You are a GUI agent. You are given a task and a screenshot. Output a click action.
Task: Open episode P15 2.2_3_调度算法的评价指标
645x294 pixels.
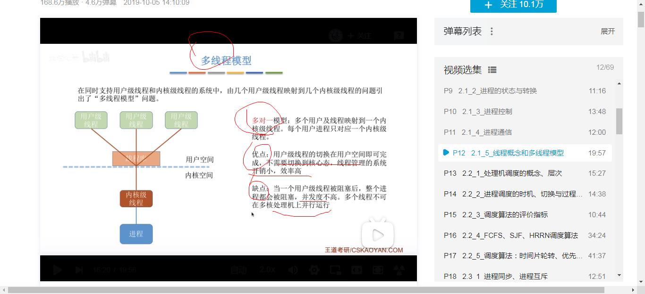coord(525,215)
